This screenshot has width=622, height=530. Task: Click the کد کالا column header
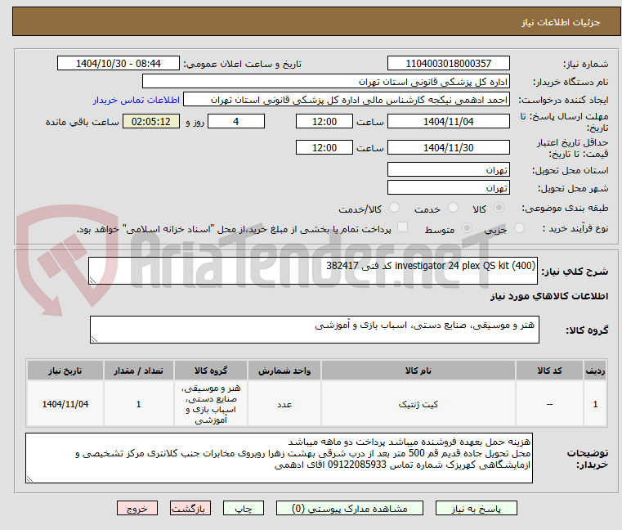(549, 371)
